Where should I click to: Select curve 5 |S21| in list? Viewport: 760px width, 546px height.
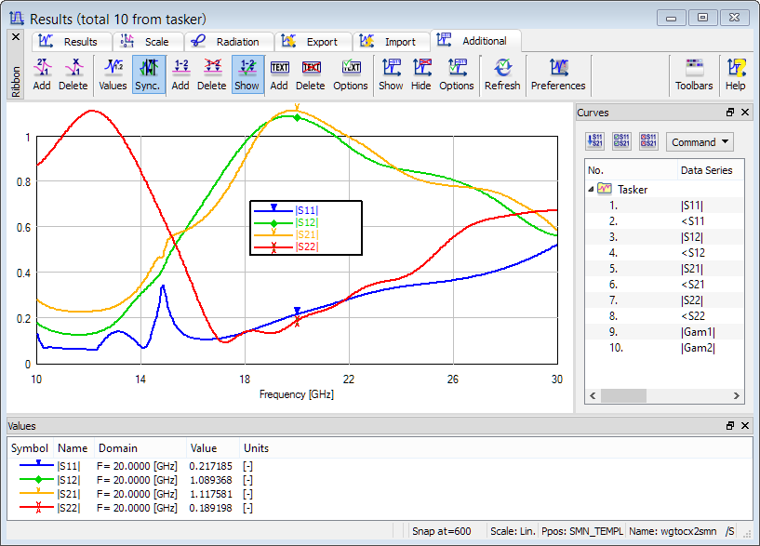pos(664,269)
